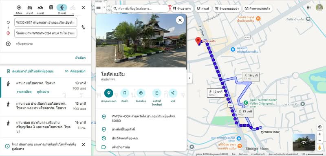Click the อิมทิราบ้านเด็ก place marker
Image resolution: width=326 pixels, height=156 pixels.
coord(308,19)
